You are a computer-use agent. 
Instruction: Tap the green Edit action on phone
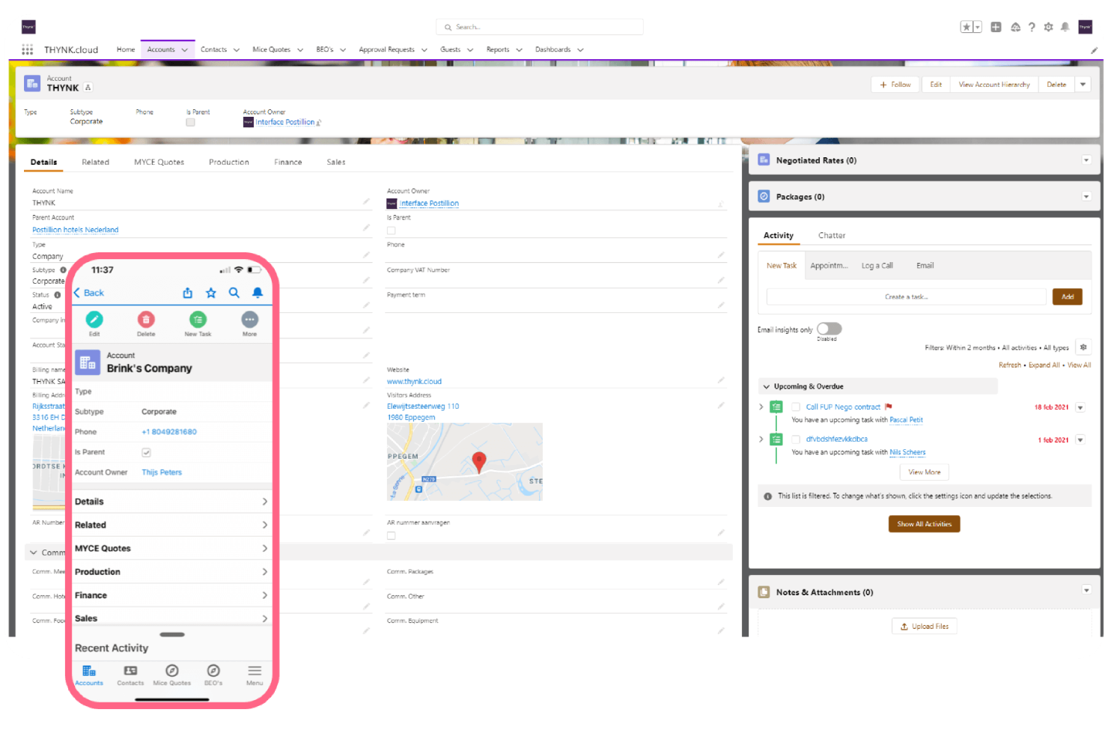click(94, 320)
